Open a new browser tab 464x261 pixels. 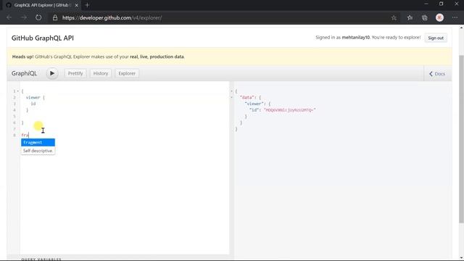click(87, 5)
